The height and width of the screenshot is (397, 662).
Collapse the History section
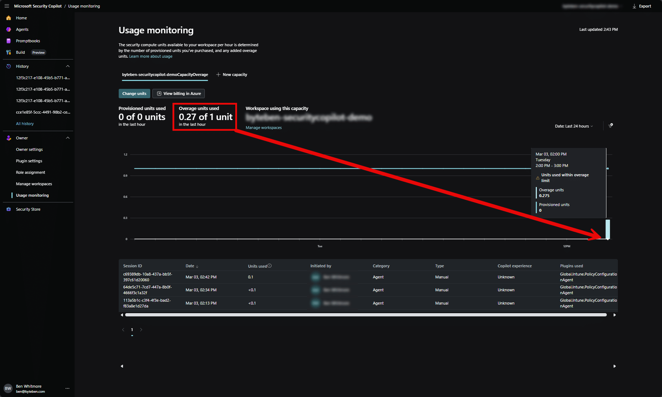click(68, 66)
